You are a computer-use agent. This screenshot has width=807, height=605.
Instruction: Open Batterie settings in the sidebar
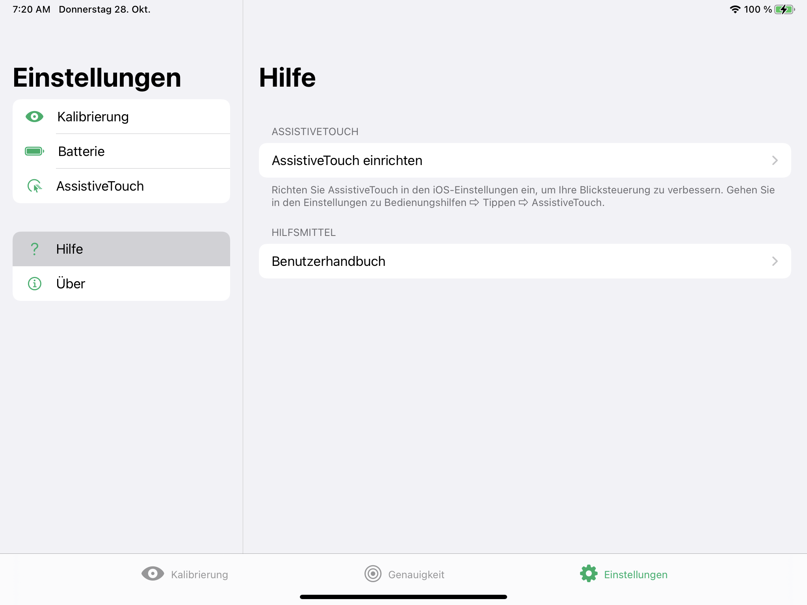82,151
